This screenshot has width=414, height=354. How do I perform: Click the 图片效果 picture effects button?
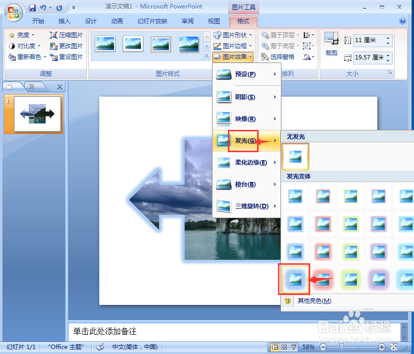(233, 57)
